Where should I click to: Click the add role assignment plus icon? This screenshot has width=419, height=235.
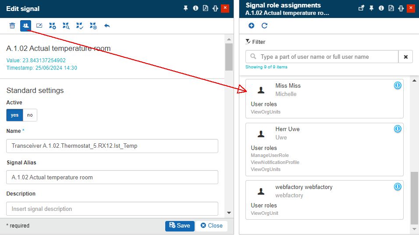[x=252, y=26]
